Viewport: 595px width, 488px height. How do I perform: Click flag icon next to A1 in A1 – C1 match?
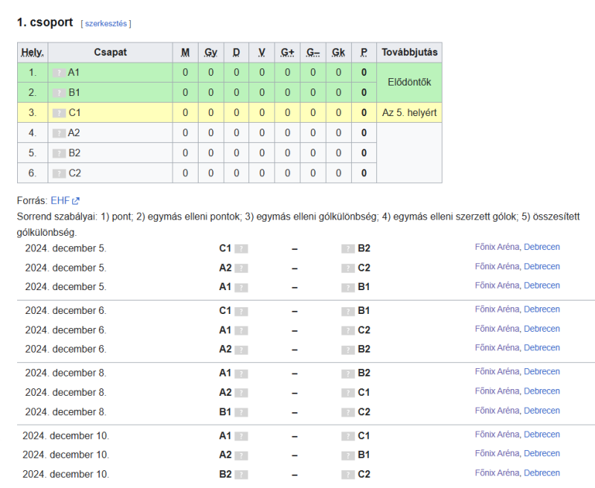pos(241,437)
